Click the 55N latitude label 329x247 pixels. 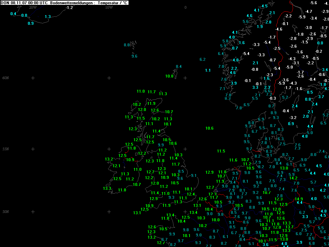pos(6,149)
